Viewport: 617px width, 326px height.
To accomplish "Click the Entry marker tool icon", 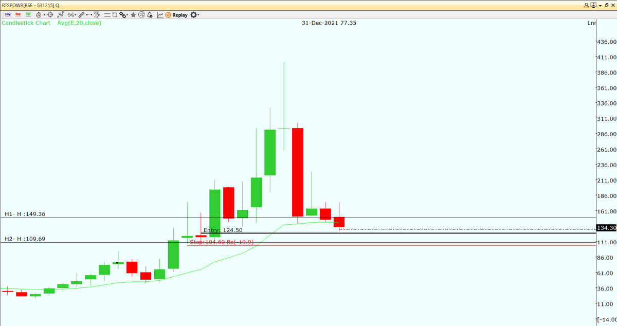I will pyautogui.click(x=8, y=15).
